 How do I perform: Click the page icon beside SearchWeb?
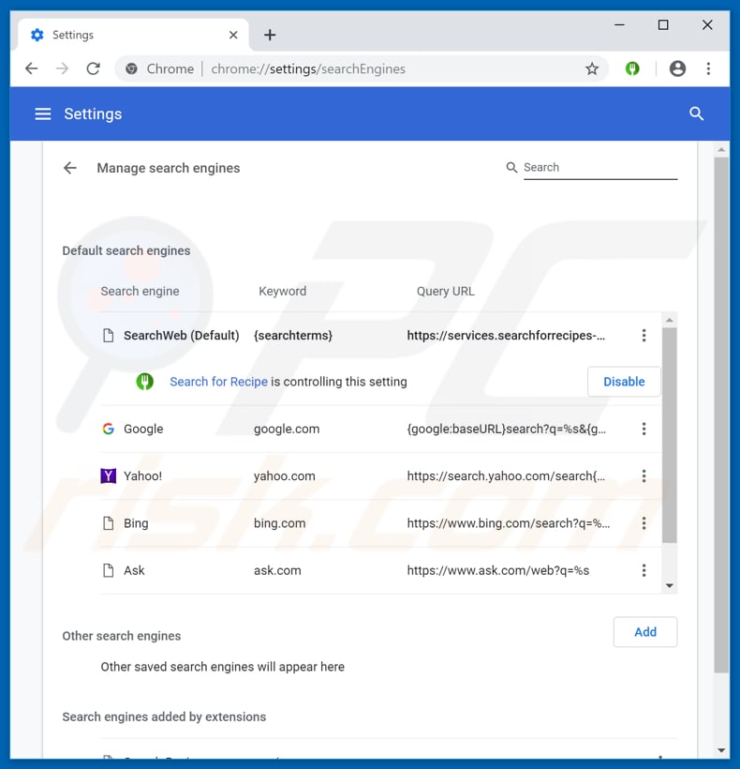(109, 336)
